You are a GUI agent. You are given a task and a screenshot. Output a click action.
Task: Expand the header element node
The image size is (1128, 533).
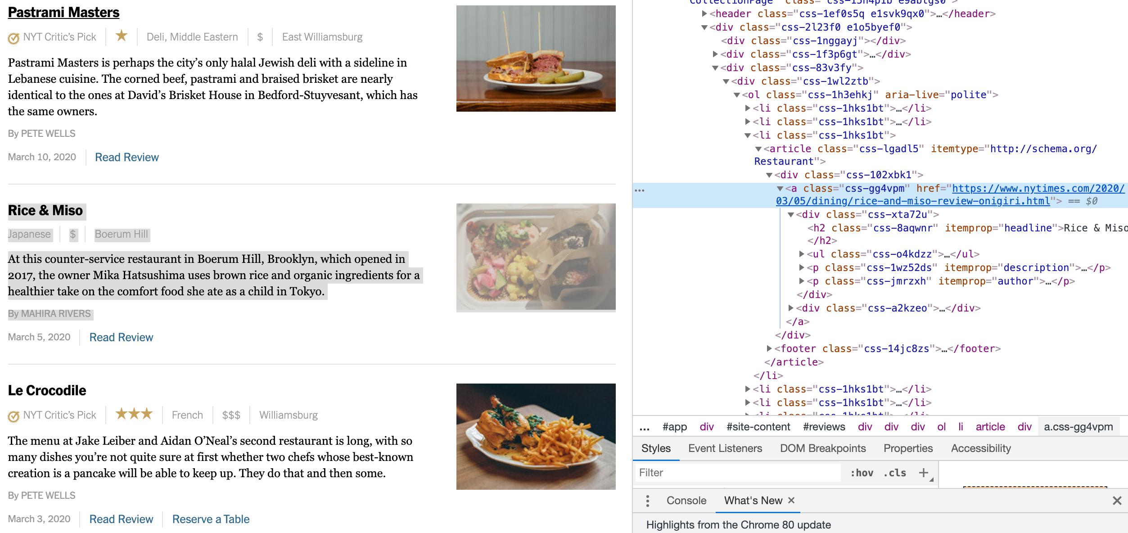click(x=705, y=14)
